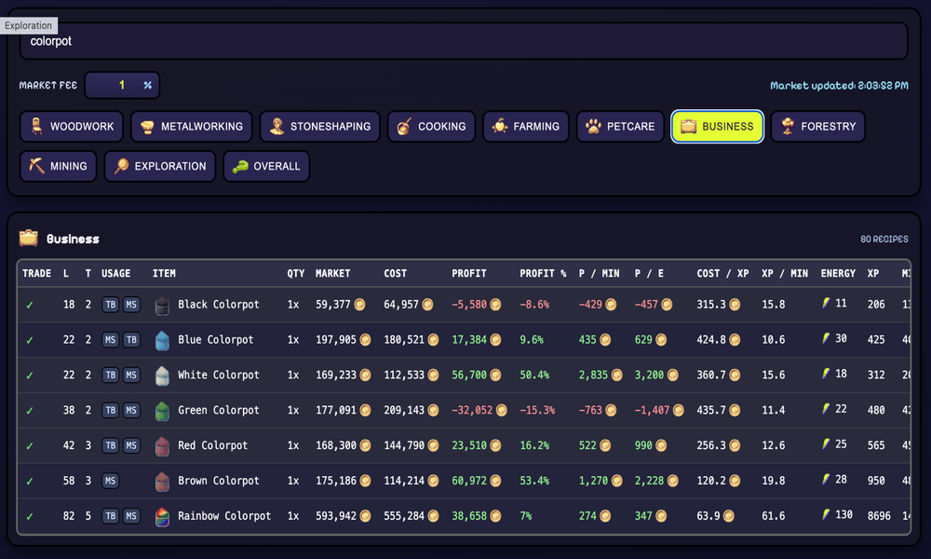Click the MS usage badge on Brown Colorpot
The image size is (931, 559).
111,481
